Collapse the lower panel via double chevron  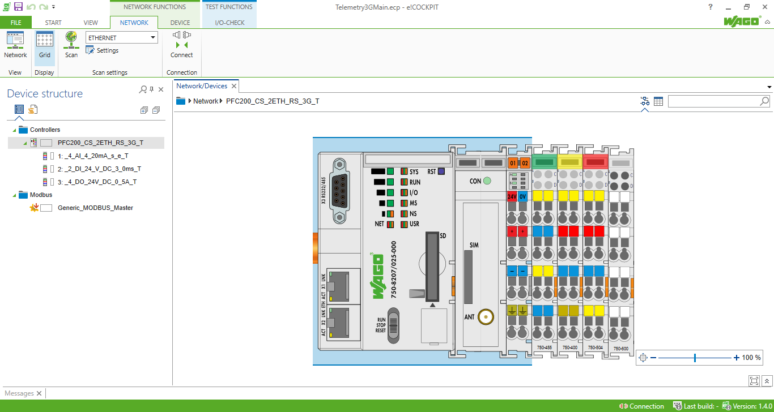(x=767, y=381)
